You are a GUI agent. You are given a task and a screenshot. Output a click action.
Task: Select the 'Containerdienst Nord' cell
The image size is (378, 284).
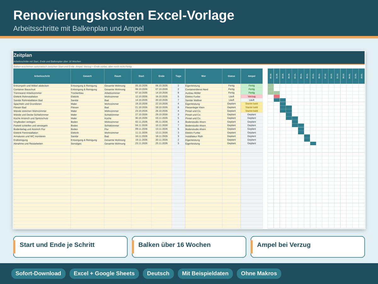point(203,89)
